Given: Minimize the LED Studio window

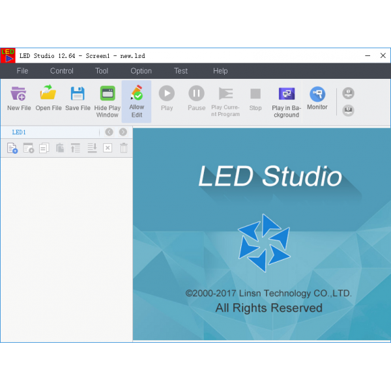Looking at the screenshot, I should pyautogui.click(x=368, y=55).
